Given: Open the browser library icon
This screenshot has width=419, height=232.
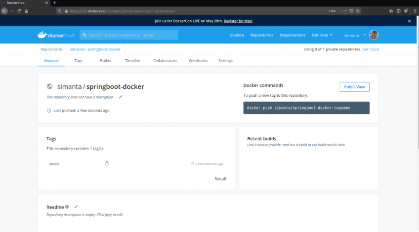Looking at the screenshot, I should click(391, 11).
